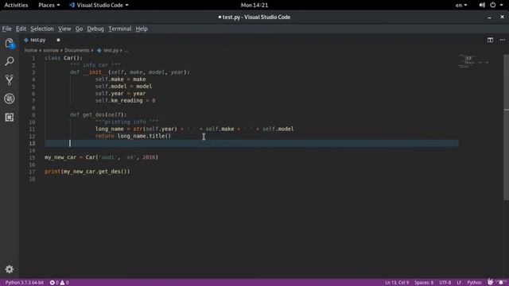The width and height of the screenshot is (509, 286).
Task: Select the test.py editor tab
Action: pyautogui.click(x=37, y=40)
